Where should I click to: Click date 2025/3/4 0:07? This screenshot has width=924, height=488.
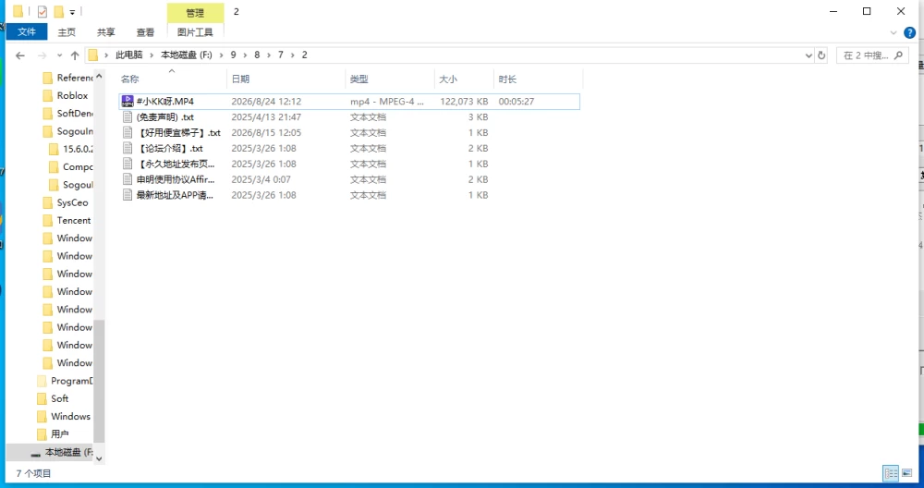(x=261, y=179)
